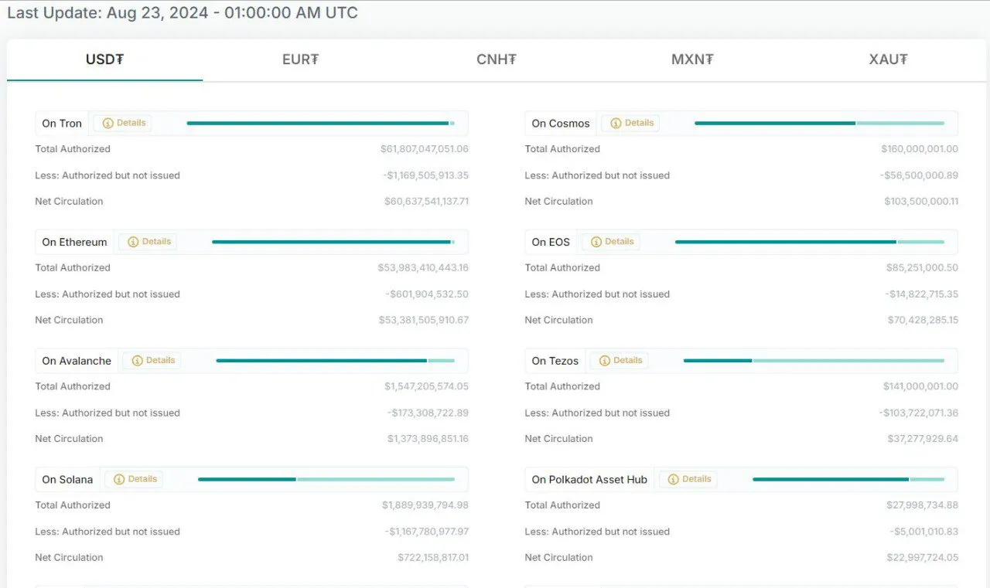
Task: Click the info icon beside On Tezos
Action: point(605,361)
